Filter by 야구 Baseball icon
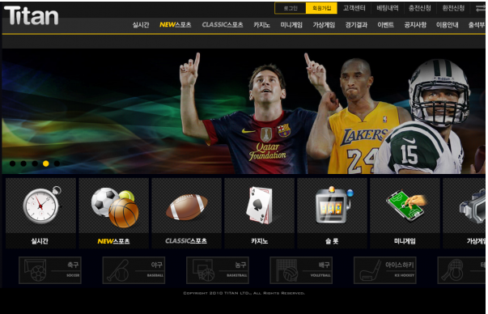488x314 pixels. [134, 270]
